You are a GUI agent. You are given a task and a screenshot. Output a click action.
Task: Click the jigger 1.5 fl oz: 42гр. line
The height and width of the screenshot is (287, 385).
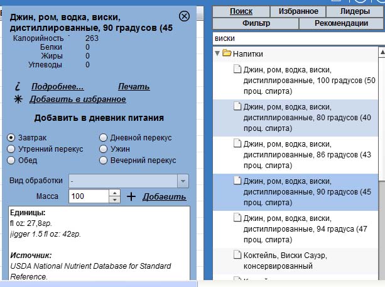click(x=45, y=234)
